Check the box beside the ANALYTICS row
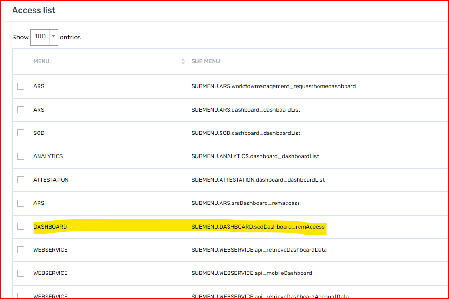Viewport: 449px width, 299px height. coord(20,156)
